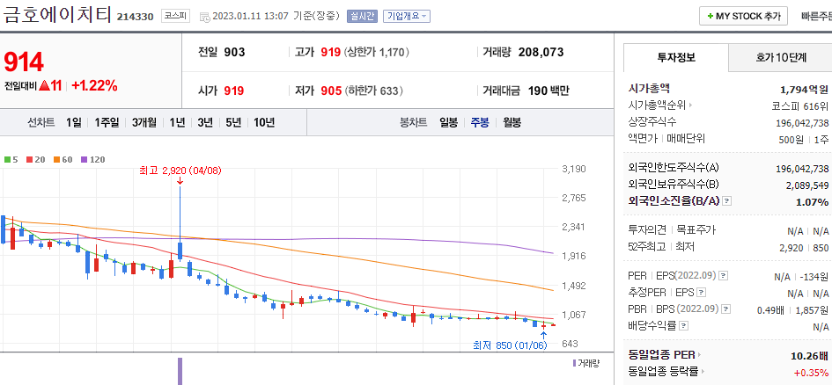832x385 pixels.
Task: Add stock with MY STOCK 추가 button
Action: (x=743, y=17)
